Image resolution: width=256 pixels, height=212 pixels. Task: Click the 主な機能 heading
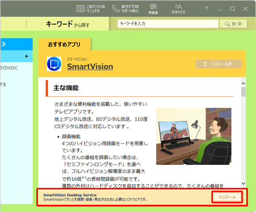point(66,88)
